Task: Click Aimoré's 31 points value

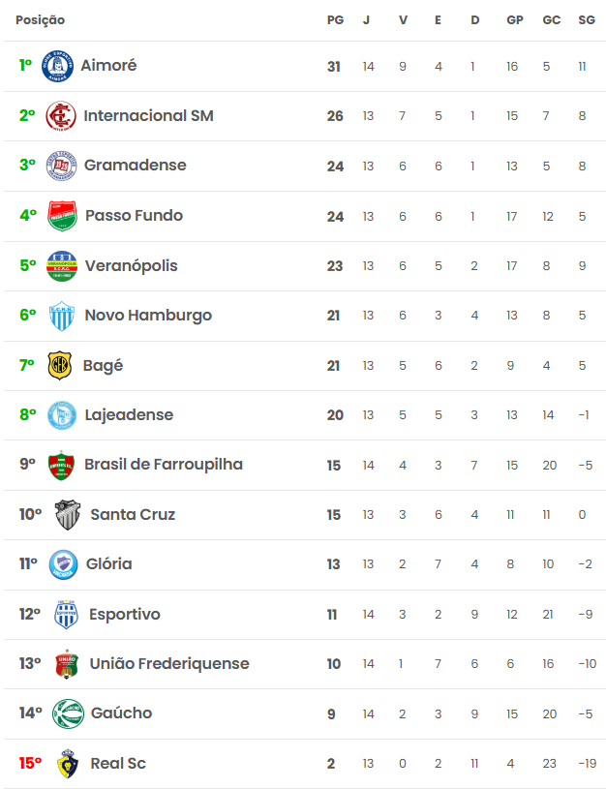Action: pyautogui.click(x=334, y=67)
